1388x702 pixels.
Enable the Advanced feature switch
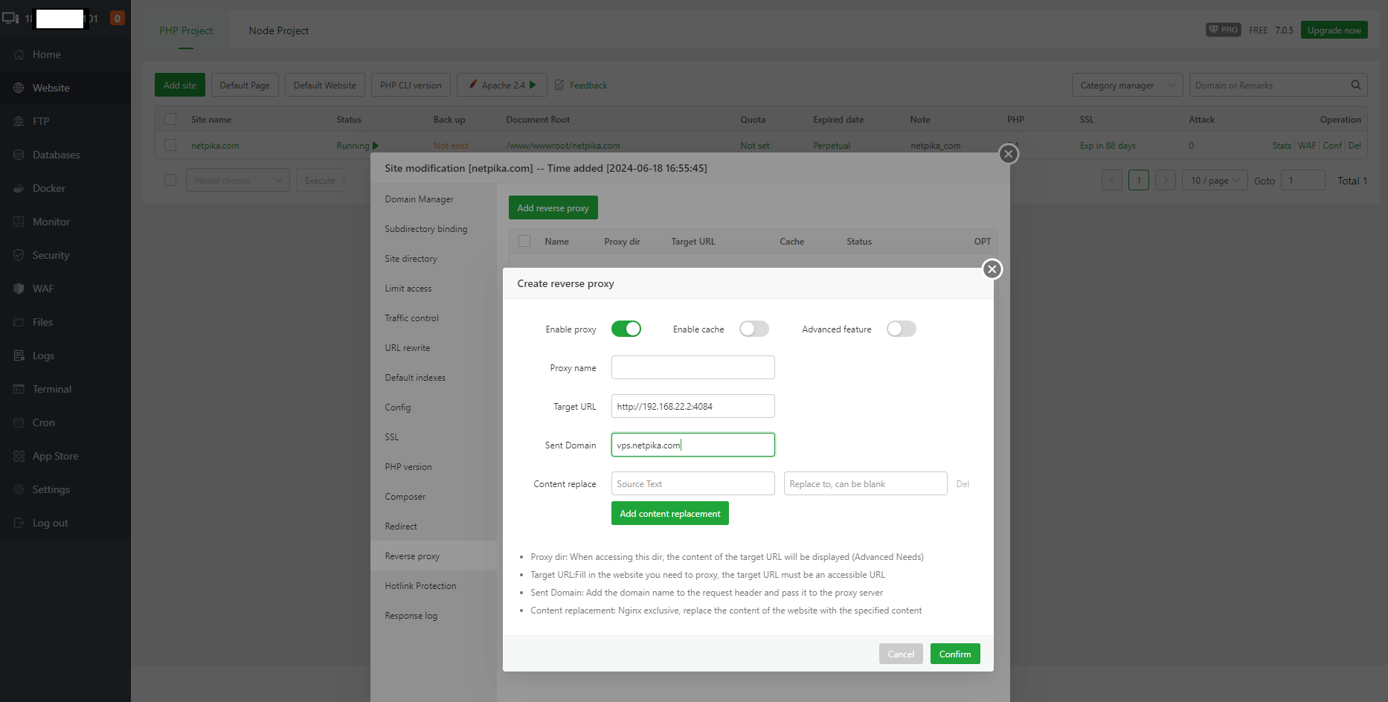(901, 328)
